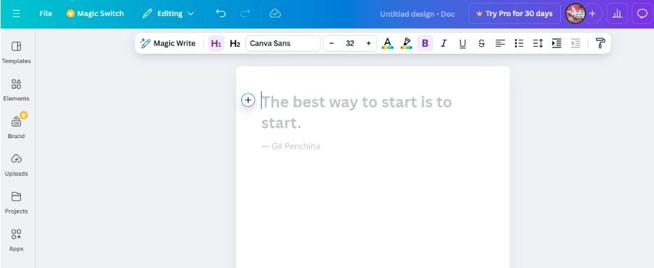
Task: Open the Brand panel
Action: pos(16,127)
